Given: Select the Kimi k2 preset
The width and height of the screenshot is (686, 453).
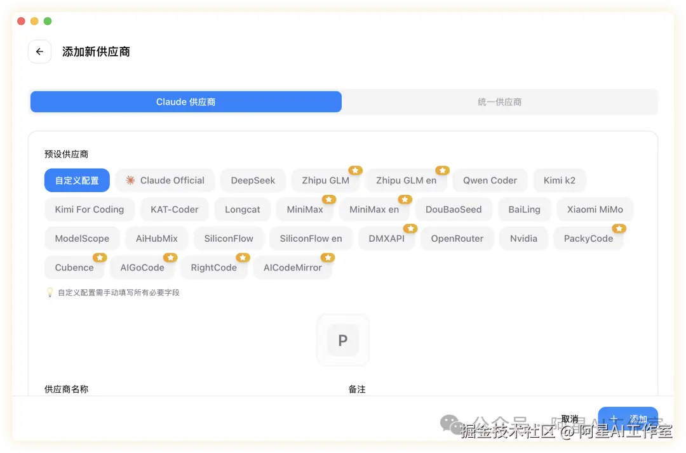Looking at the screenshot, I should (x=560, y=180).
